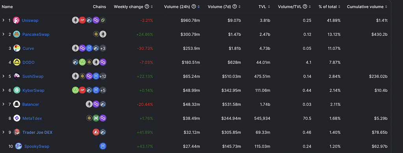Expand the Balancer row chevron
The width and height of the screenshot is (403, 153).
pyautogui.click(x=3, y=104)
